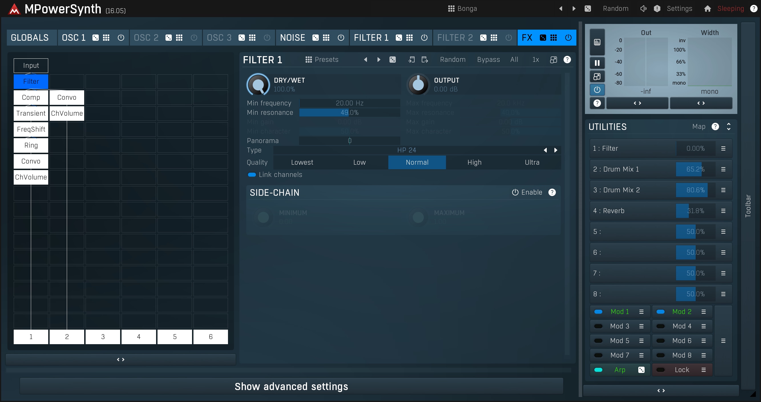
Task: Click the meter view bars icon
Action: point(597,42)
